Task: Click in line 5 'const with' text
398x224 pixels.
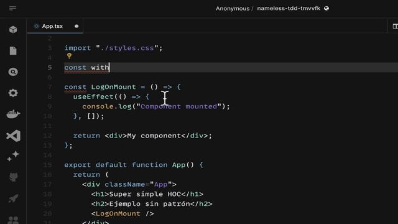Action: [x=86, y=68]
